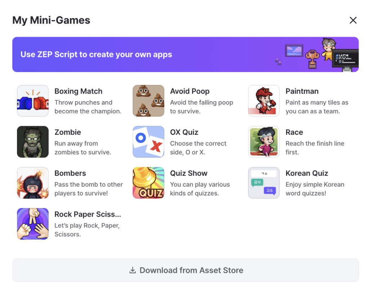This screenshot has width=369, height=293.
Task: Launch the Paintman character icon
Action: coord(264,101)
